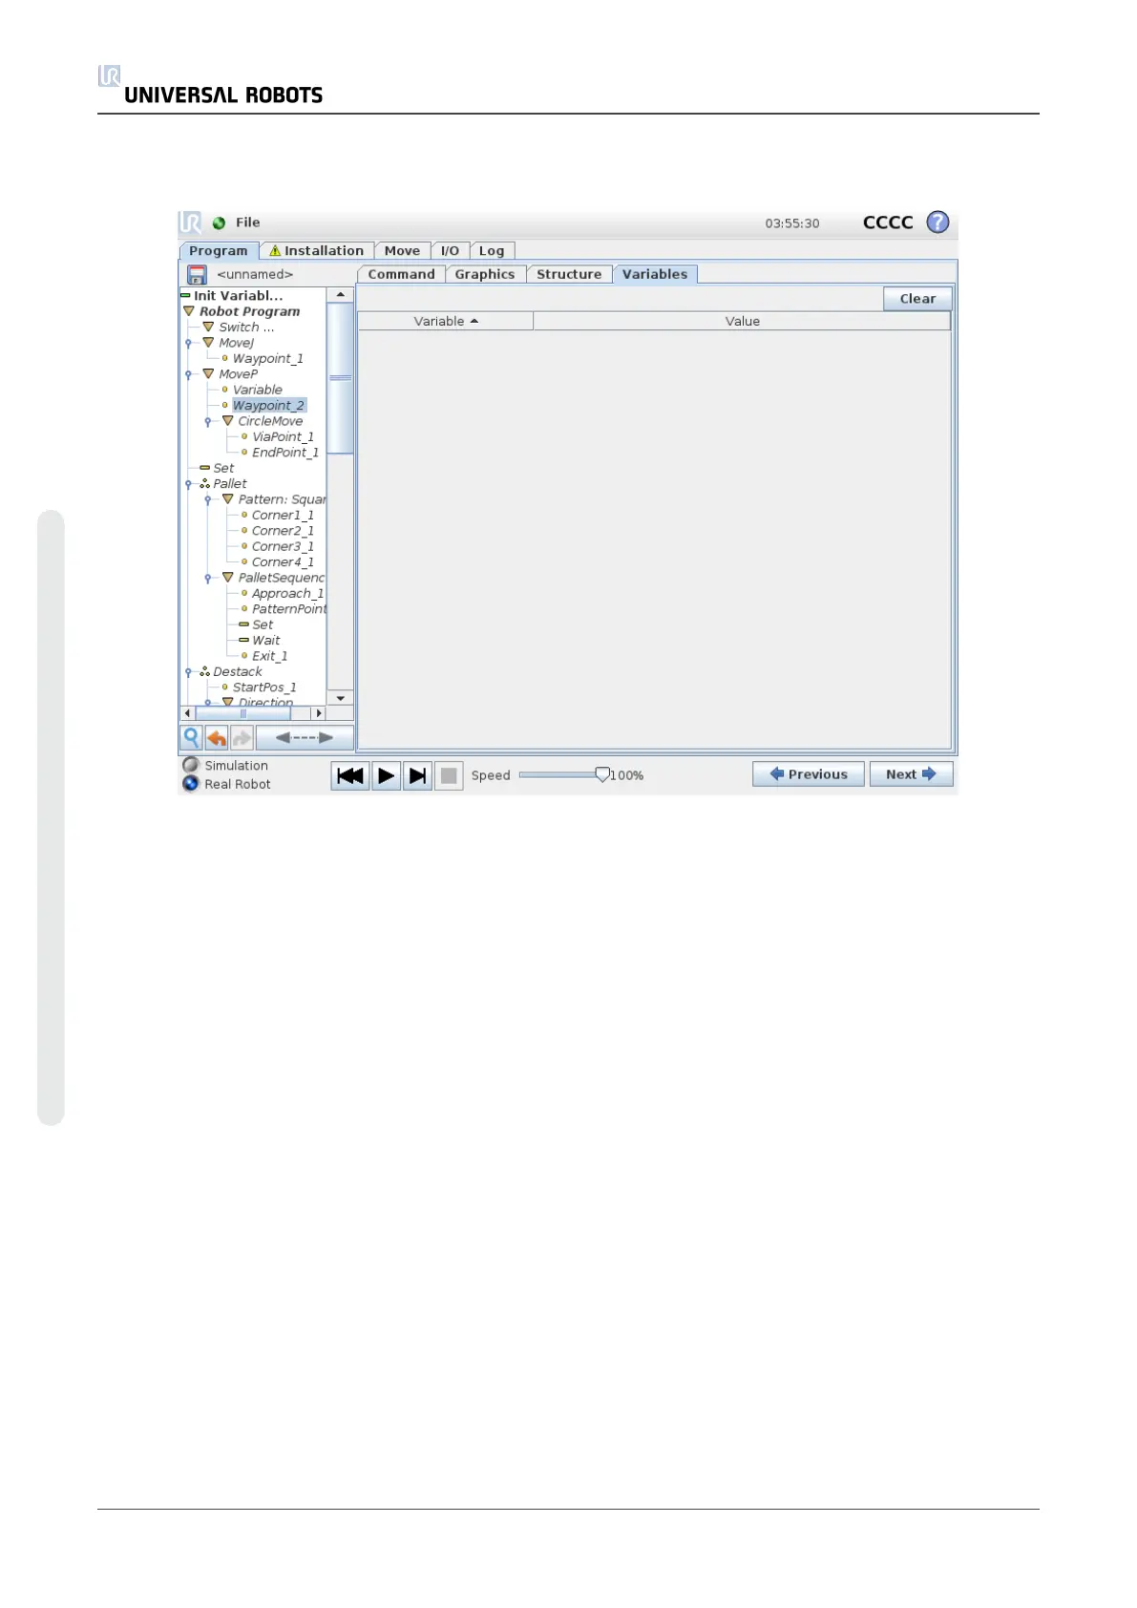The image size is (1137, 1608).
Task: Click the Value column header
Action: pyautogui.click(x=742, y=322)
